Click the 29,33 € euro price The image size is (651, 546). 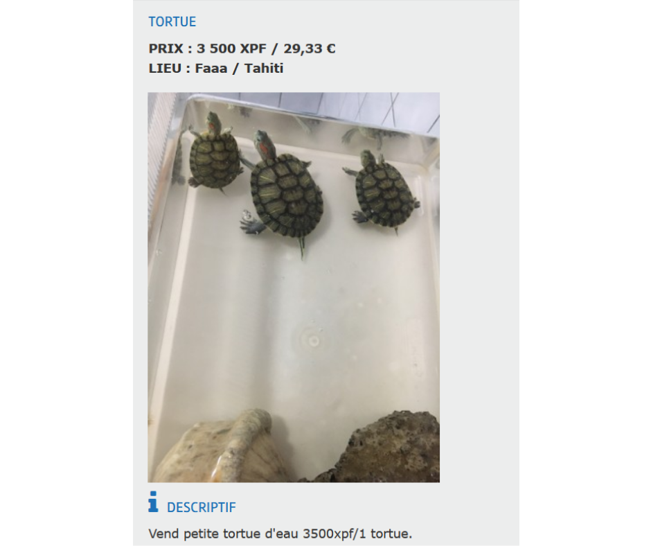click(310, 49)
